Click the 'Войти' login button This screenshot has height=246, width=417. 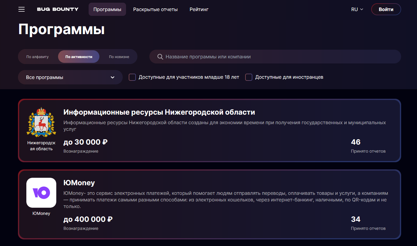(386, 9)
